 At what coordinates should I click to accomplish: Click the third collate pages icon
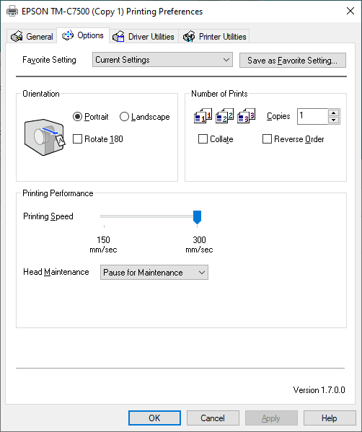(x=246, y=115)
